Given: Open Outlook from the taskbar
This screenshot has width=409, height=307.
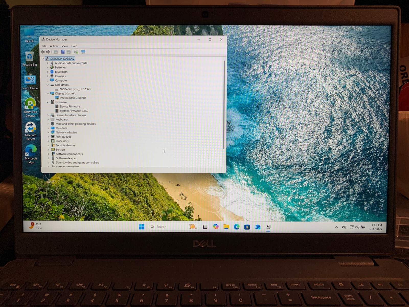Looking at the screenshot, I should (257, 227).
